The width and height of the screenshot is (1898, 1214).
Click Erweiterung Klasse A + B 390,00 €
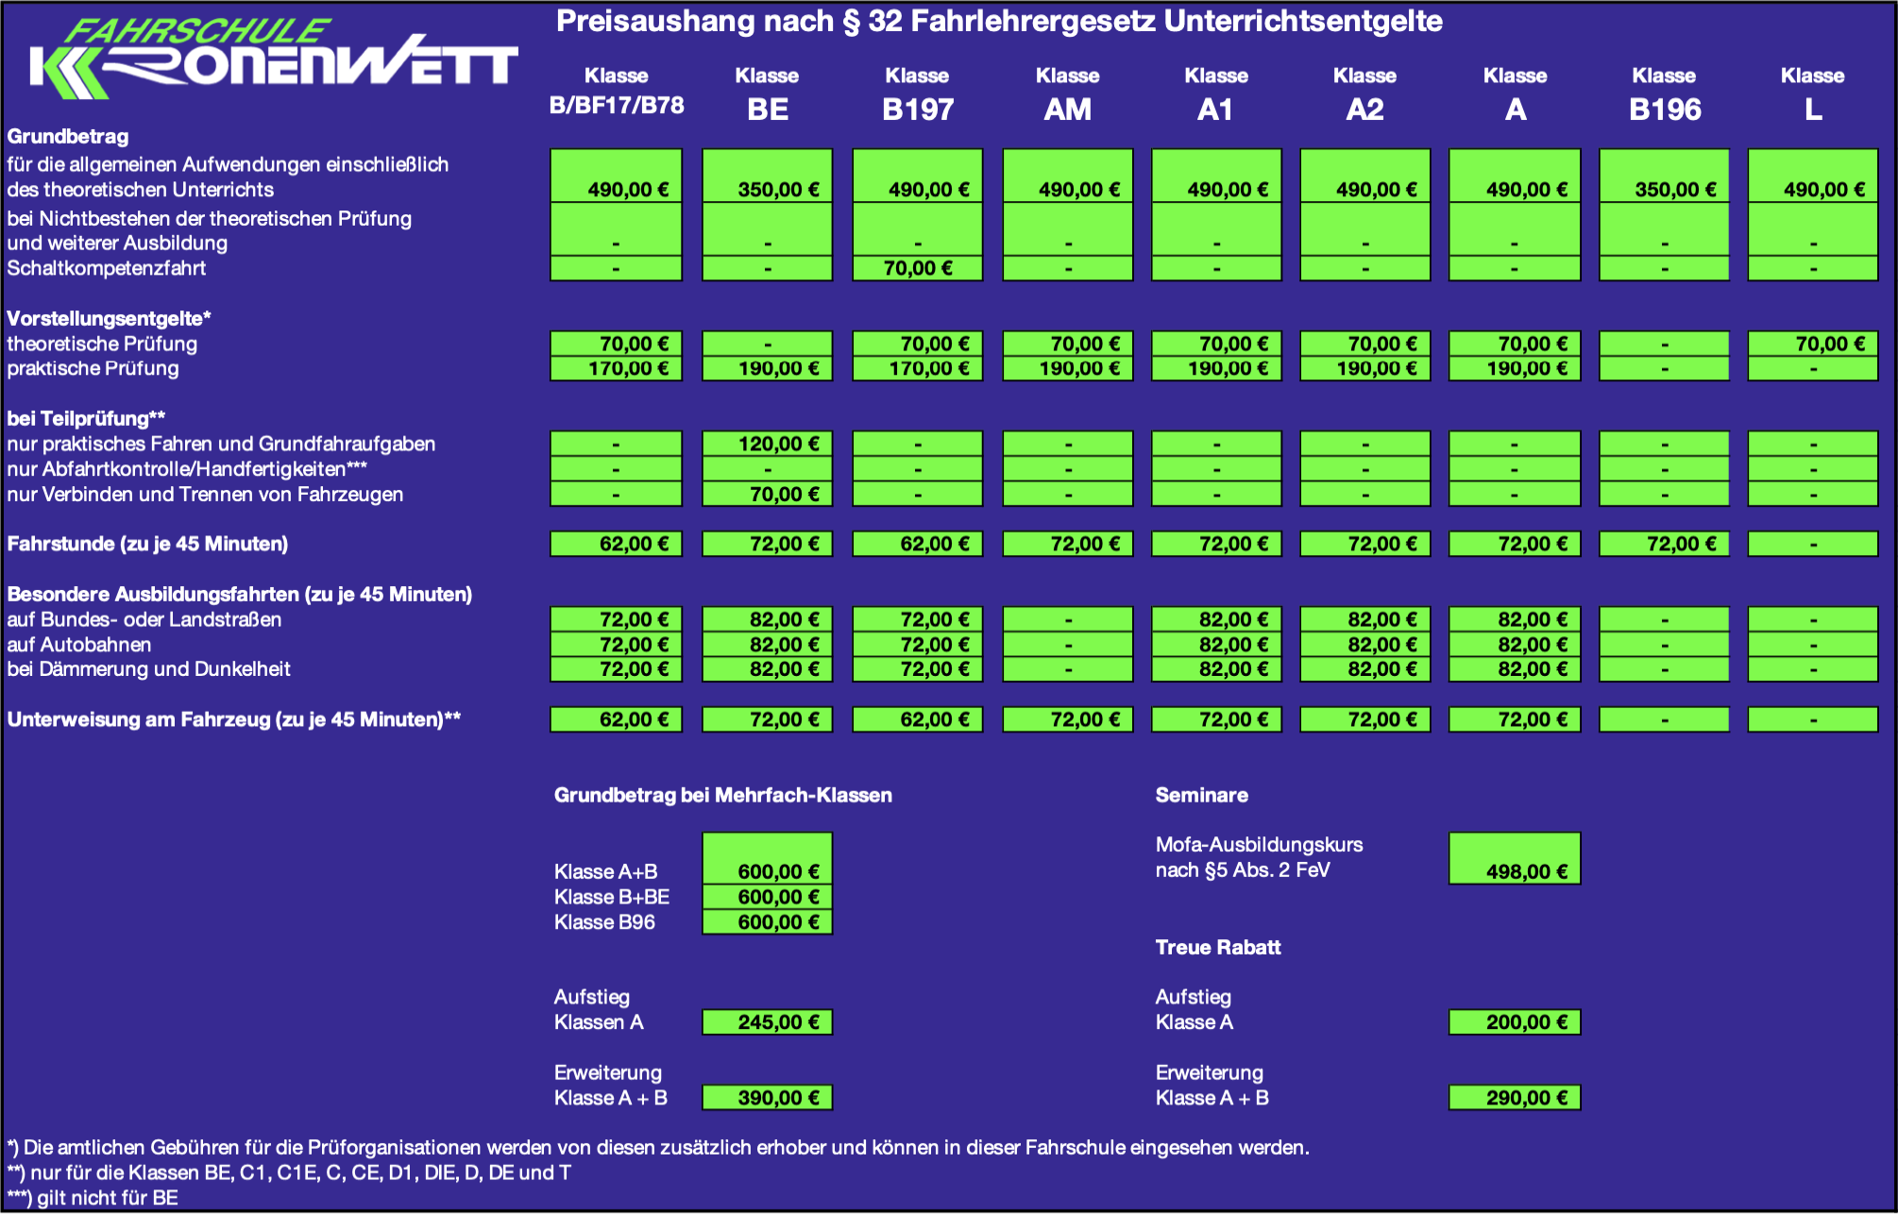pos(767,1098)
